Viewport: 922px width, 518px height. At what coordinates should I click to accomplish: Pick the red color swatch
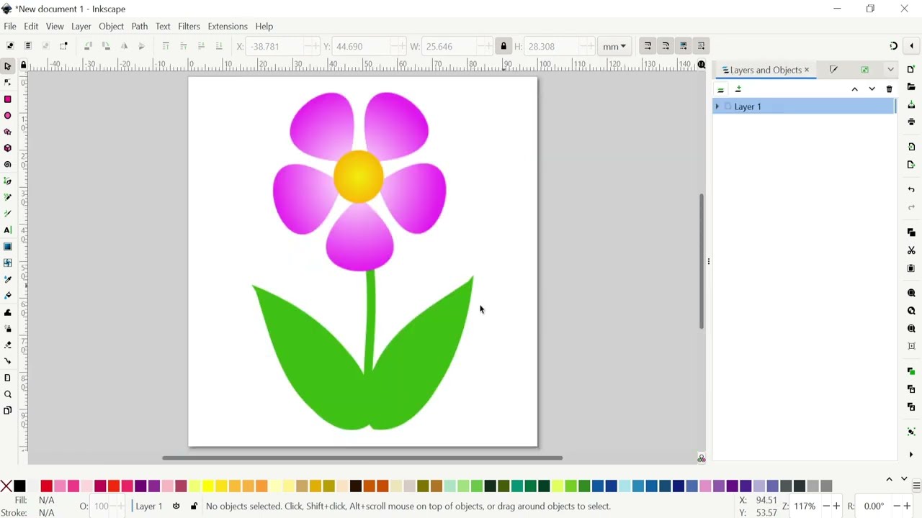point(47,486)
